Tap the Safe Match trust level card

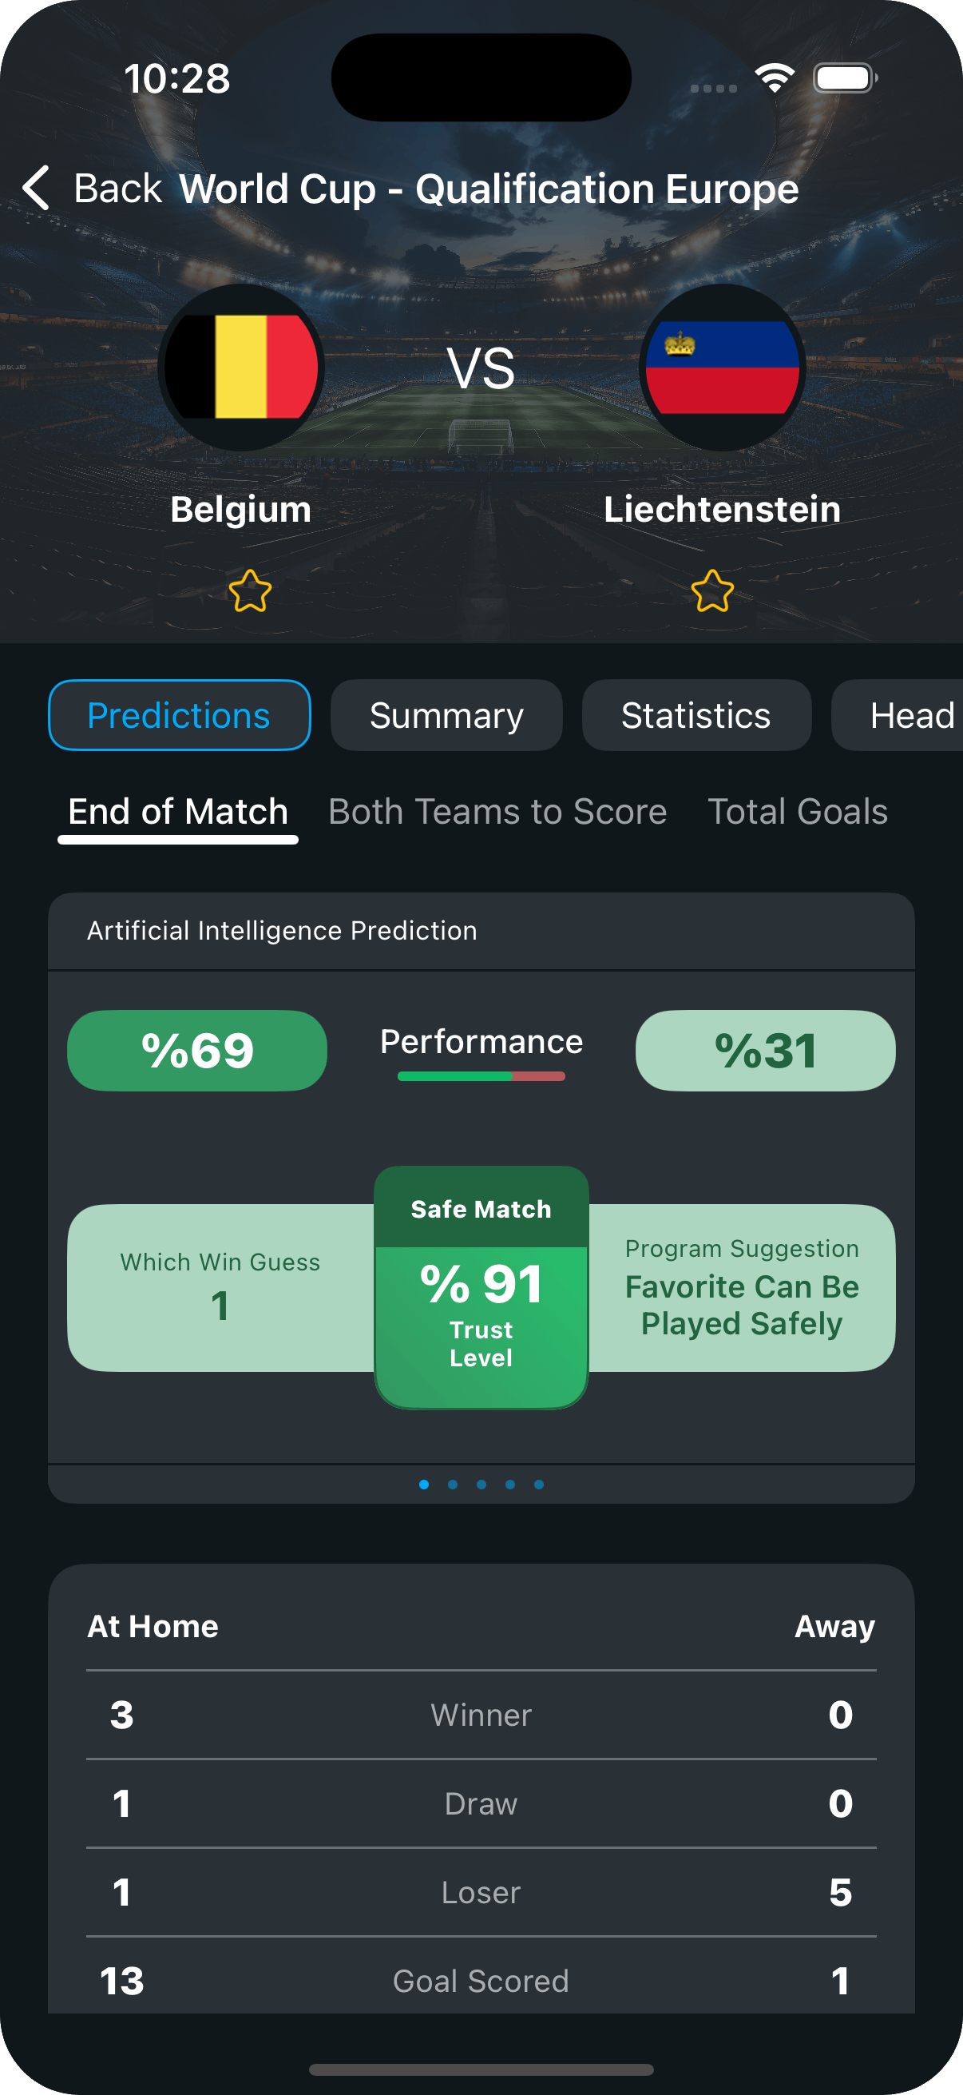tap(481, 1287)
